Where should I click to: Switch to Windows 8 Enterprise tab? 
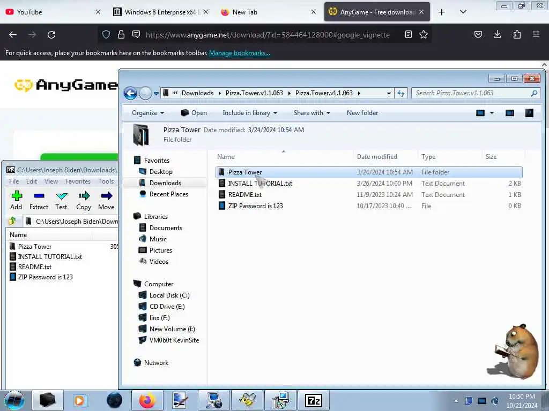click(x=160, y=12)
